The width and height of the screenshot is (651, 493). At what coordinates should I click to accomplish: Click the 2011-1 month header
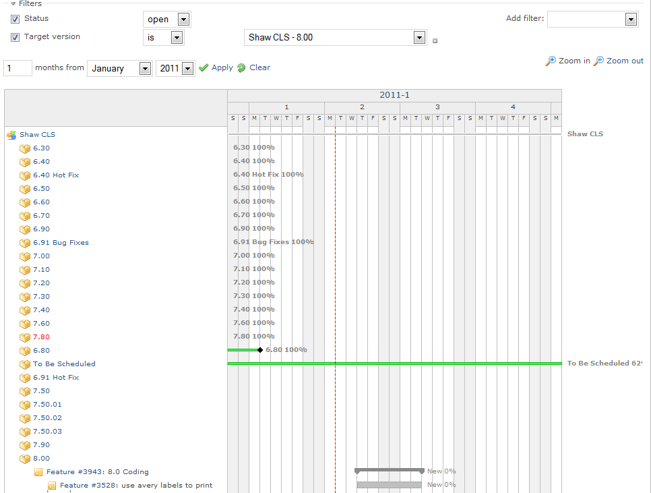(x=394, y=95)
